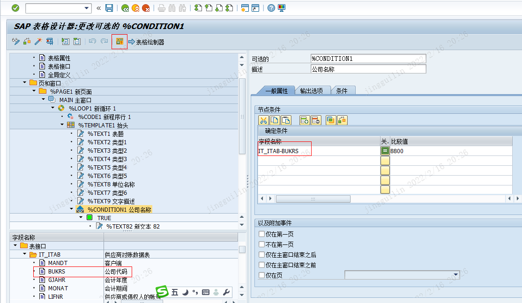Click the magic wand pattern icon
The image size is (522, 303).
point(38,42)
